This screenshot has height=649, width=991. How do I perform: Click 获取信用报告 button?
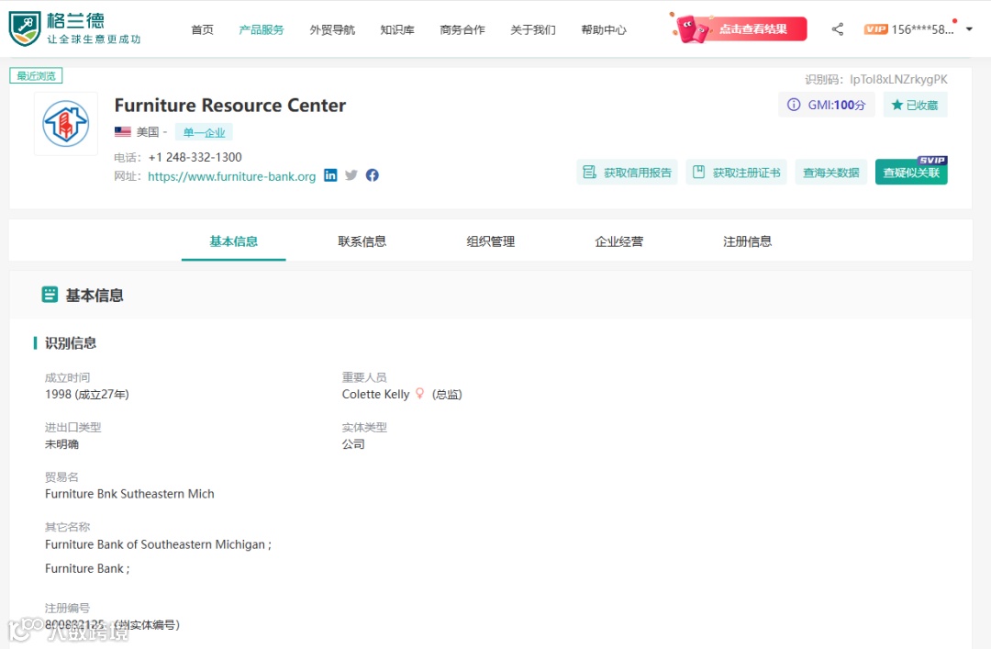pos(627,172)
